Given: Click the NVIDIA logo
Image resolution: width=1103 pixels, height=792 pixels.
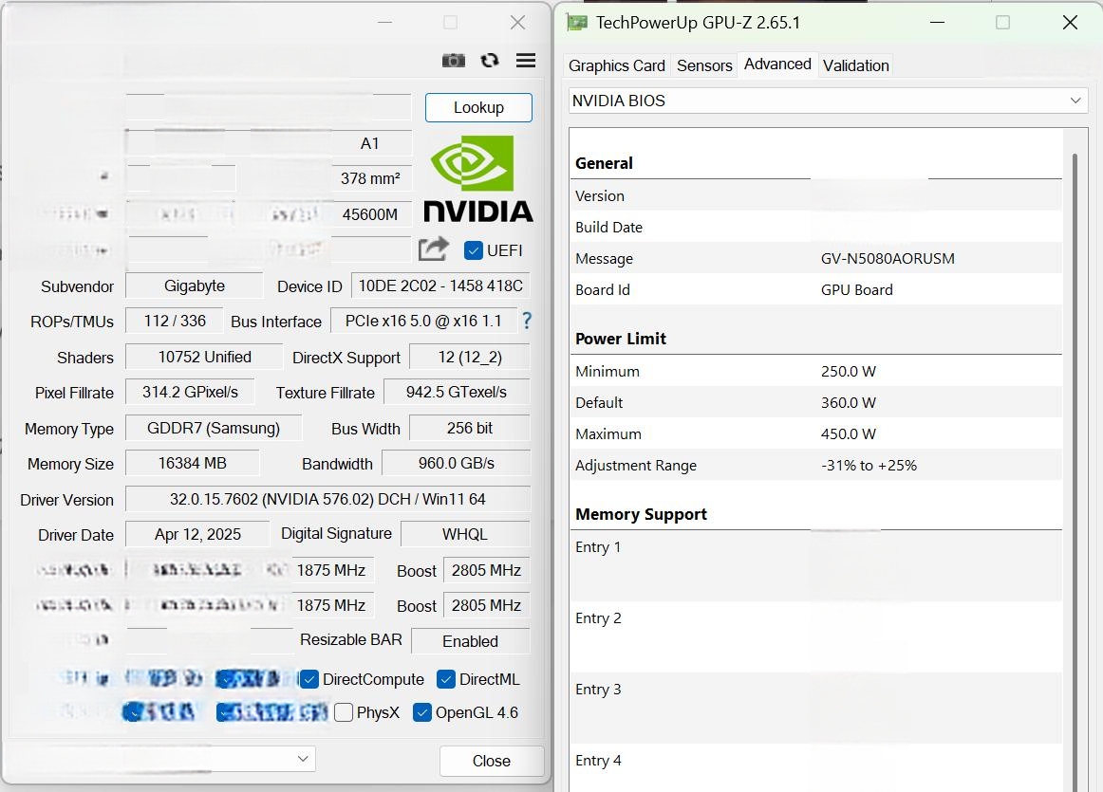Looking at the screenshot, I should 478,179.
